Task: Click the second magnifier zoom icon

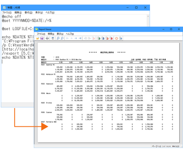Action: pos(62,39)
